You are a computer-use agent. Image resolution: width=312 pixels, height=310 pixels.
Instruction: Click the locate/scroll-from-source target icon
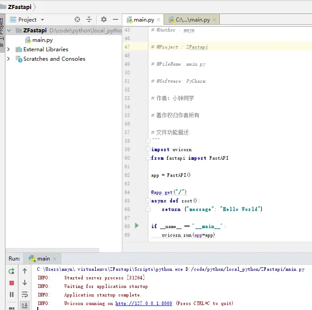[x=77, y=19]
